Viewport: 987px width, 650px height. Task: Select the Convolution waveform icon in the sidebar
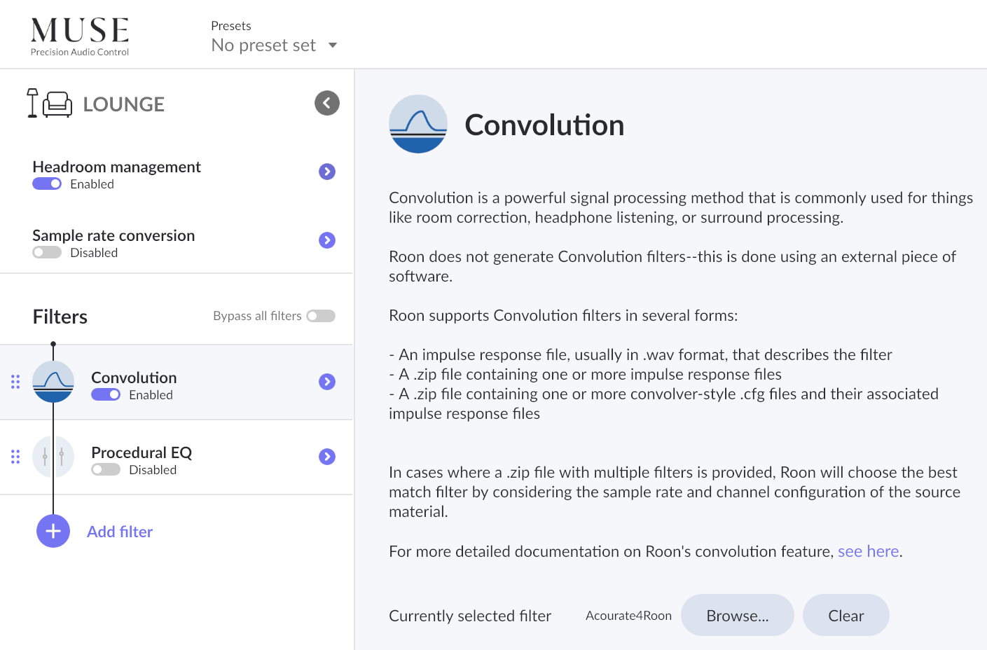[53, 382]
